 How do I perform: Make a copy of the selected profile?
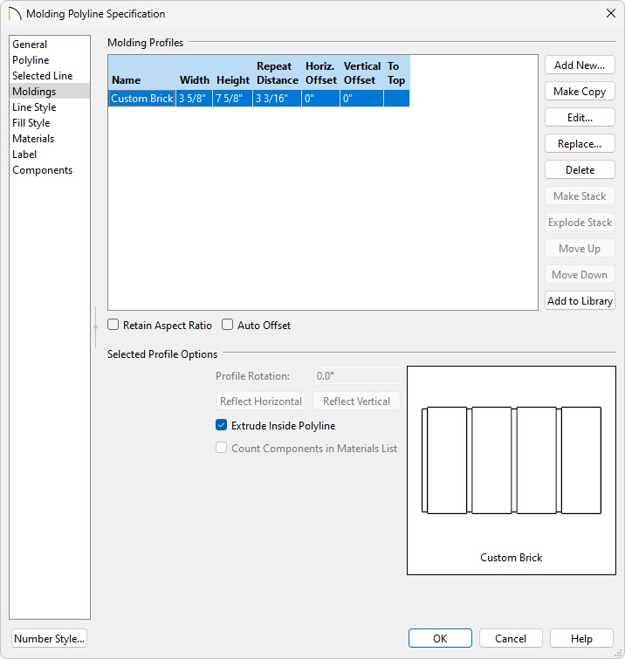pyautogui.click(x=580, y=91)
